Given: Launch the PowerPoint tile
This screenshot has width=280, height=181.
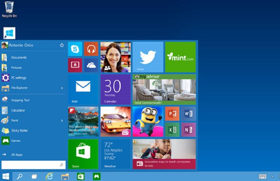Looking at the screenshot, I should (x=172, y=114).
